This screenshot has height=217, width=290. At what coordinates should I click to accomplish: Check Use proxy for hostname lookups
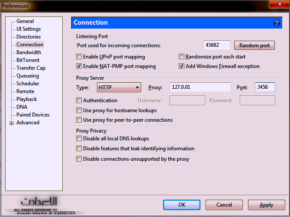[x=79, y=110]
